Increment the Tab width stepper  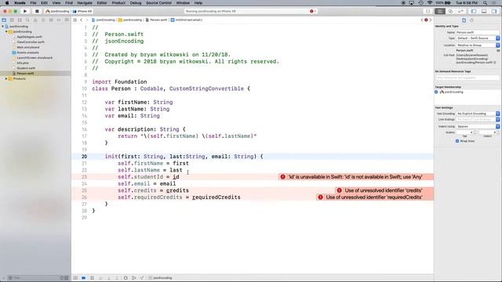click(475, 131)
